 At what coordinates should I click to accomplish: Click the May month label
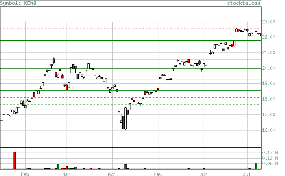click(x=158, y=174)
